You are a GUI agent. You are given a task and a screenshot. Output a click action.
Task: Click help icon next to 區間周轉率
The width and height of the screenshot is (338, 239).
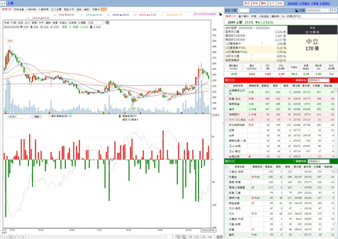coord(252,60)
